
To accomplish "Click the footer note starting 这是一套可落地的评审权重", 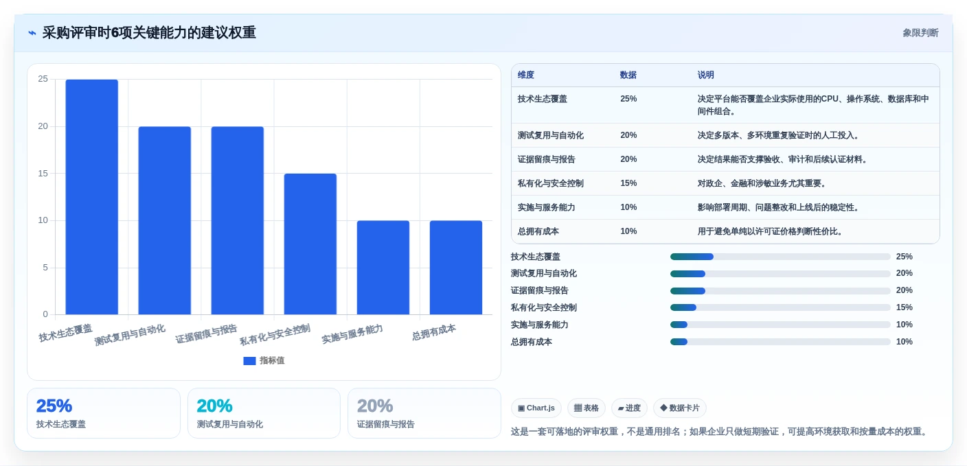I will pos(721,432).
